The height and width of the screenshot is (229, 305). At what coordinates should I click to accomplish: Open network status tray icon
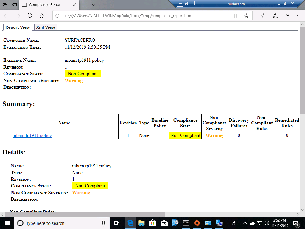259,223
